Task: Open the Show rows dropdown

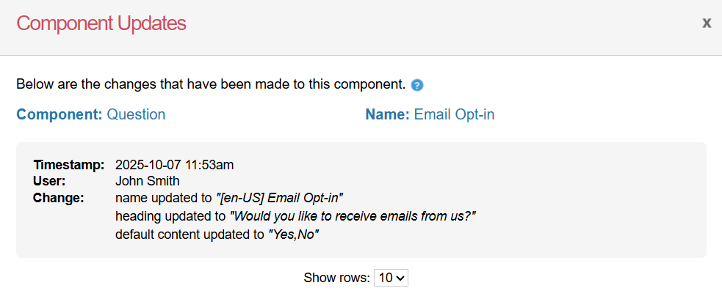Action: coord(391,278)
